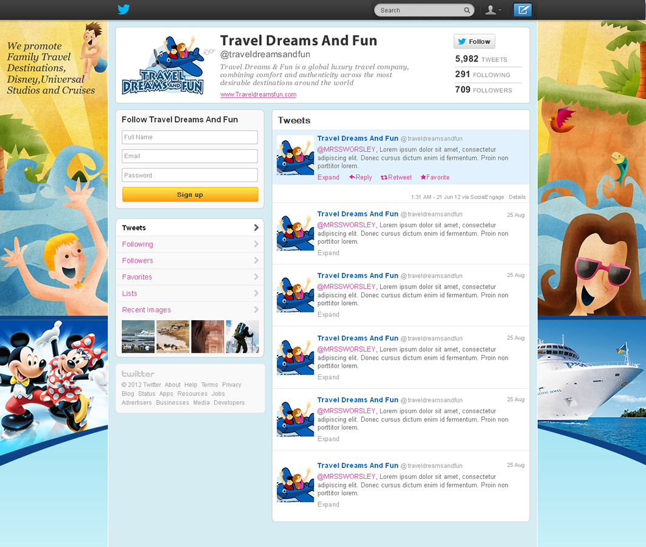Select the Recent Images sidebar item
Screen dimensions: 646x547
[x=190, y=310]
